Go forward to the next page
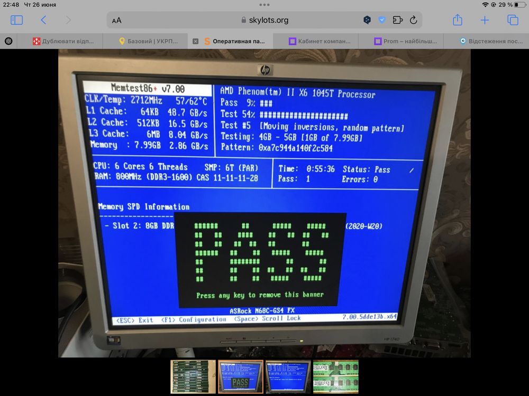This screenshot has height=396, width=529. point(68,20)
